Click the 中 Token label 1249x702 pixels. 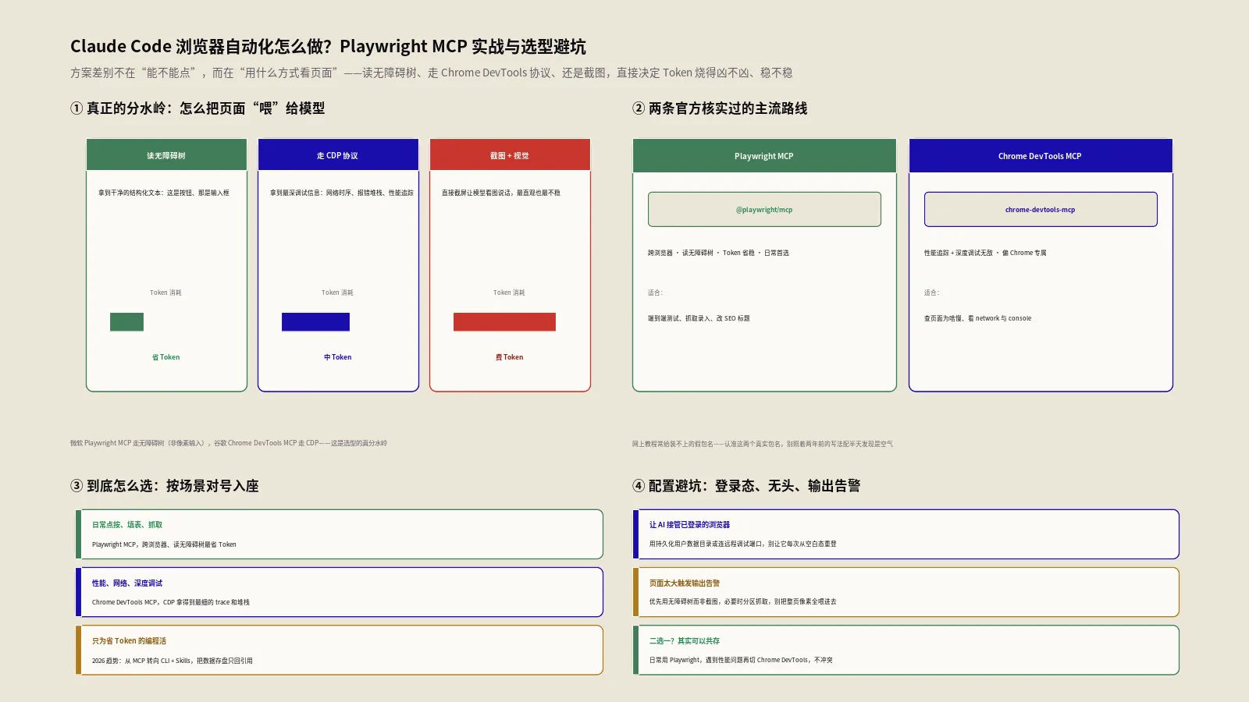click(337, 357)
